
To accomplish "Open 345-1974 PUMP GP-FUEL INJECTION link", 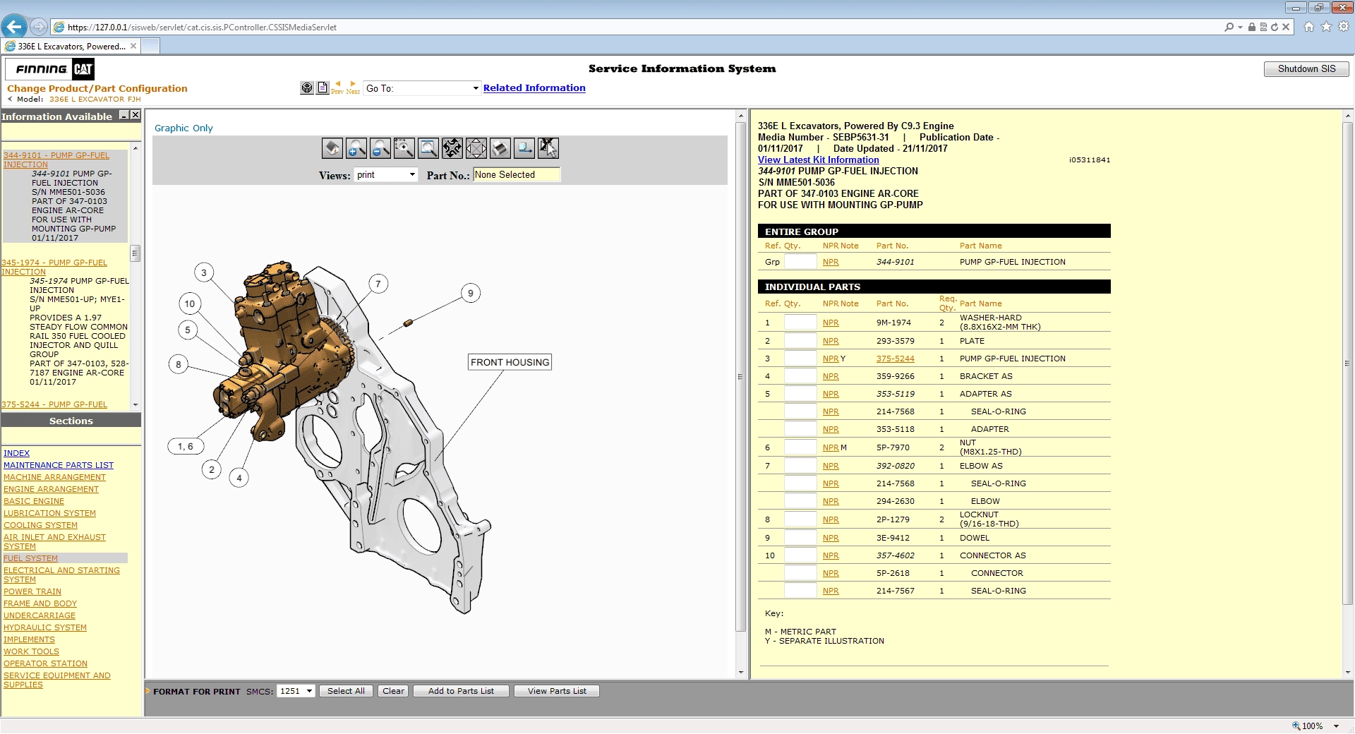I will click(54, 267).
